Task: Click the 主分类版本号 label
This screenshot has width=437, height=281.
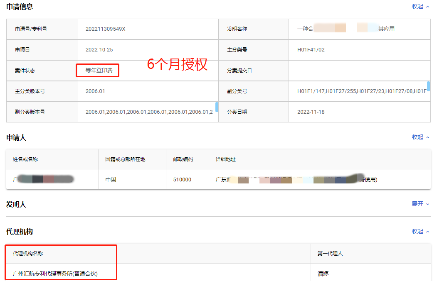Action: point(30,91)
